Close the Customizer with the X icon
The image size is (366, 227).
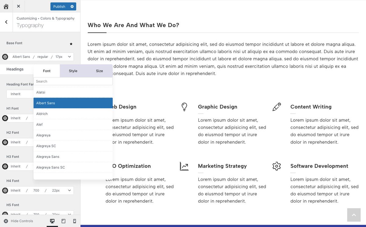[x=19, y=6]
